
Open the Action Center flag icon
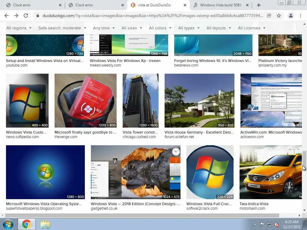pyautogui.click(x=262, y=224)
